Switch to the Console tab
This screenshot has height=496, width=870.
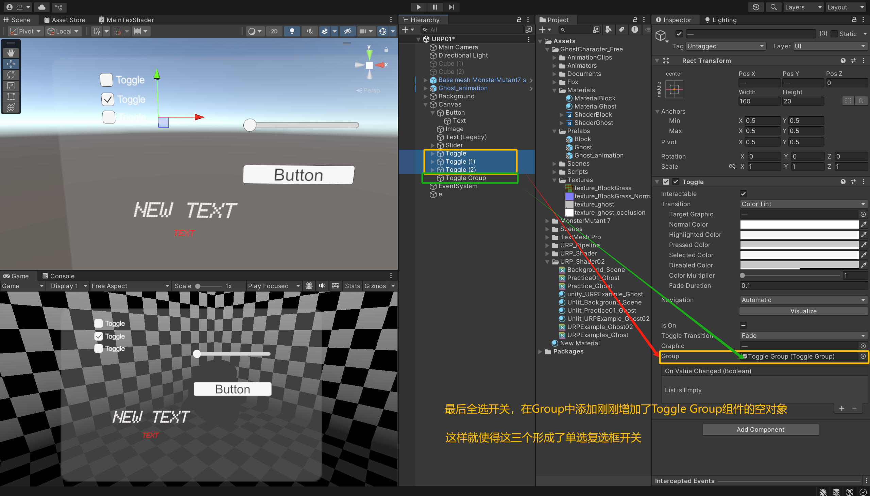point(58,276)
